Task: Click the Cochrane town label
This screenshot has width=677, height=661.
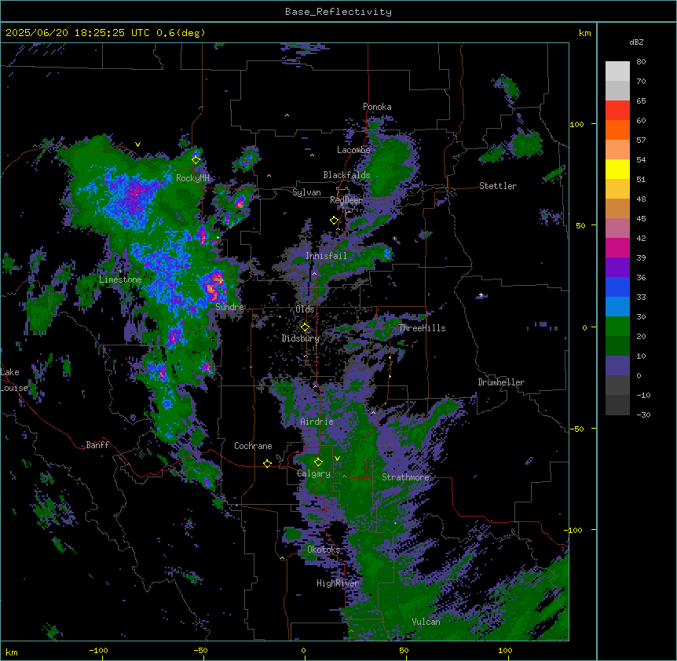Action: coord(253,446)
